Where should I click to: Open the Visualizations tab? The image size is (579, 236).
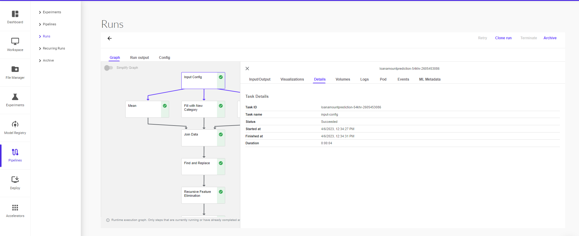pyautogui.click(x=292, y=79)
